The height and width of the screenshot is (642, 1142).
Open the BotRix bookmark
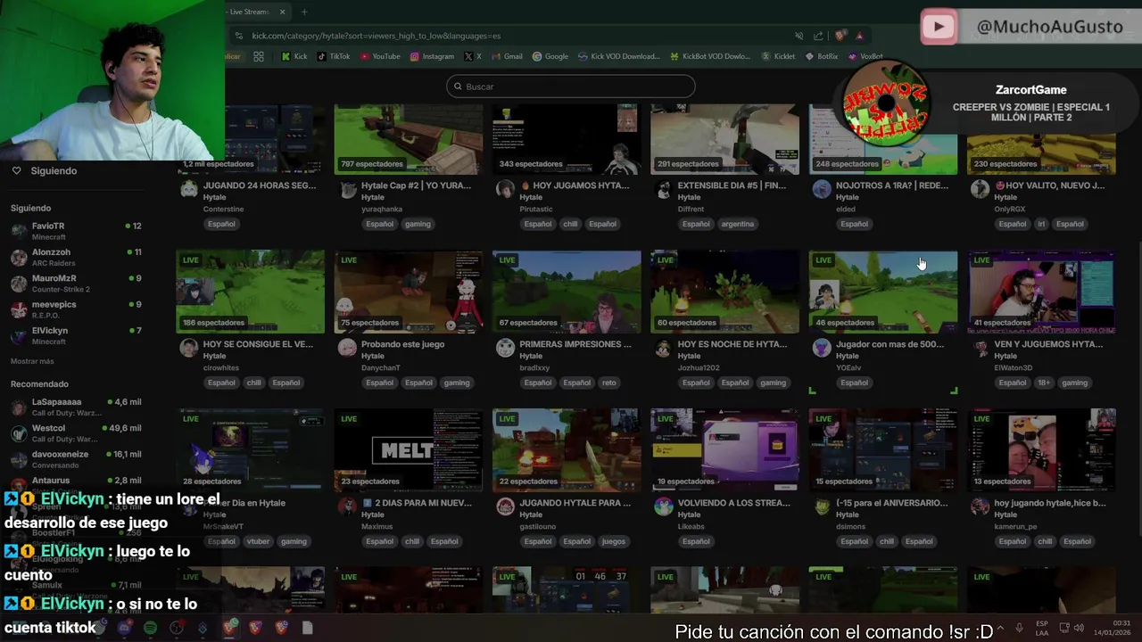[822, 56]
